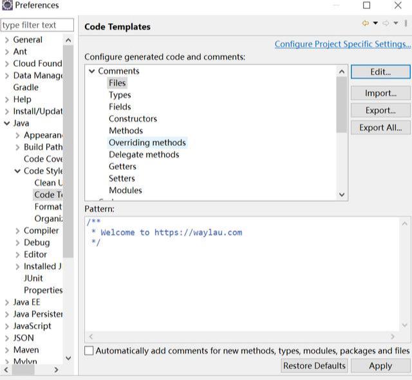Maximize the Preferences window

coord(366,5)
